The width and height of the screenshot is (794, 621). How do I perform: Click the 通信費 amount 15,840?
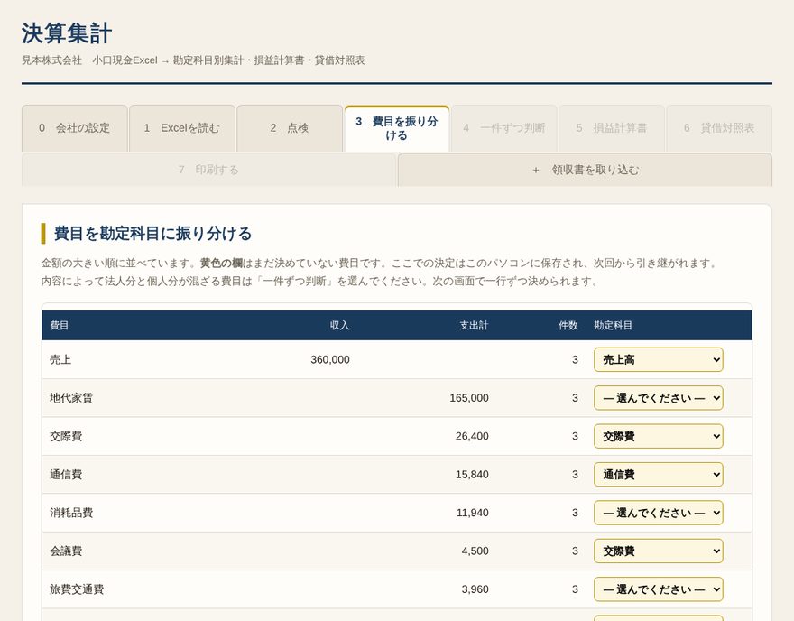click(472, 475)
